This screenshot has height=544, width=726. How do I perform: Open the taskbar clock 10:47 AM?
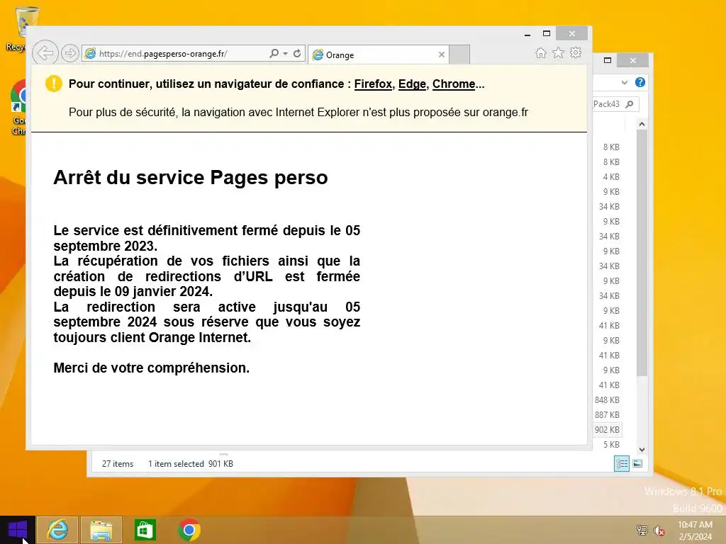coord(695,531)
